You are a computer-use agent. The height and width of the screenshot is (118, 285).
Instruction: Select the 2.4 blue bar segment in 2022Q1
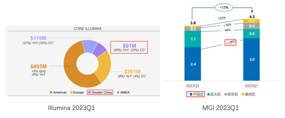(192, 63)
